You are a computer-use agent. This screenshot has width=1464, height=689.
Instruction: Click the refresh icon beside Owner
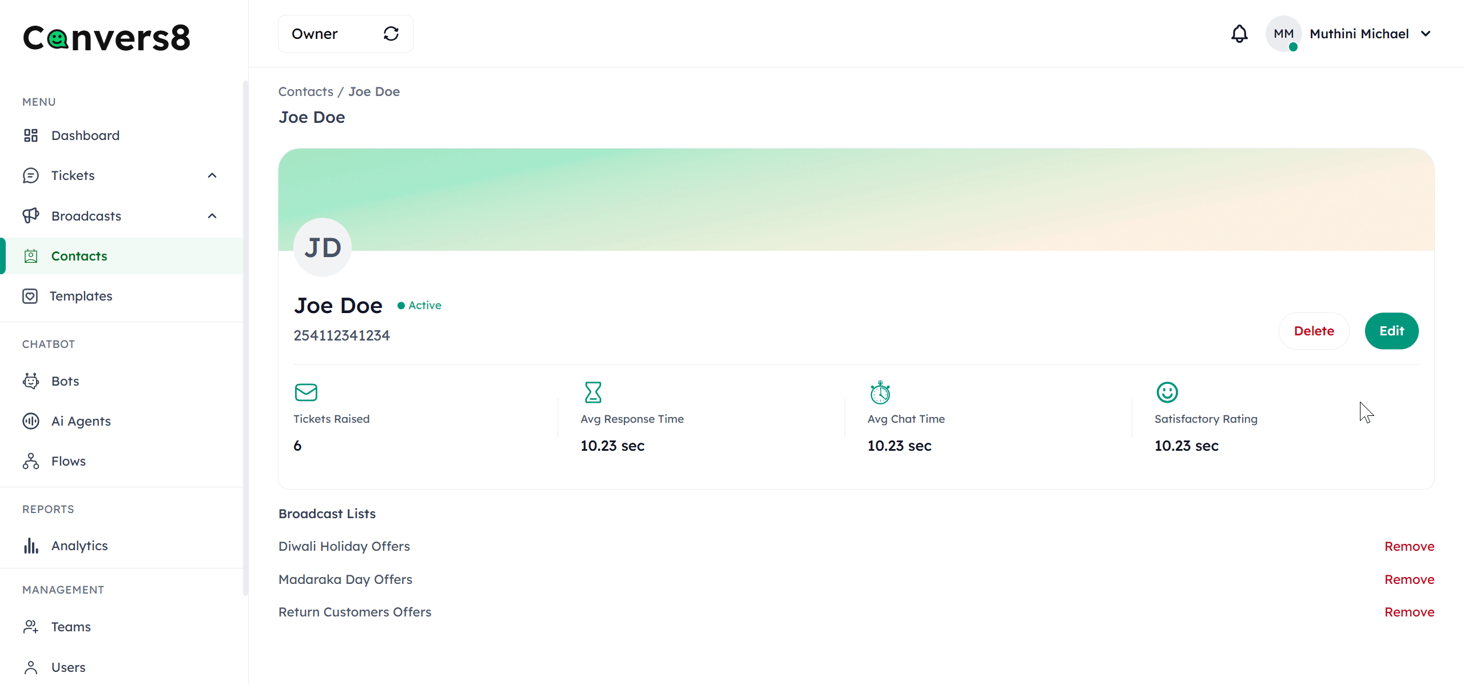(x=391, y=34)
